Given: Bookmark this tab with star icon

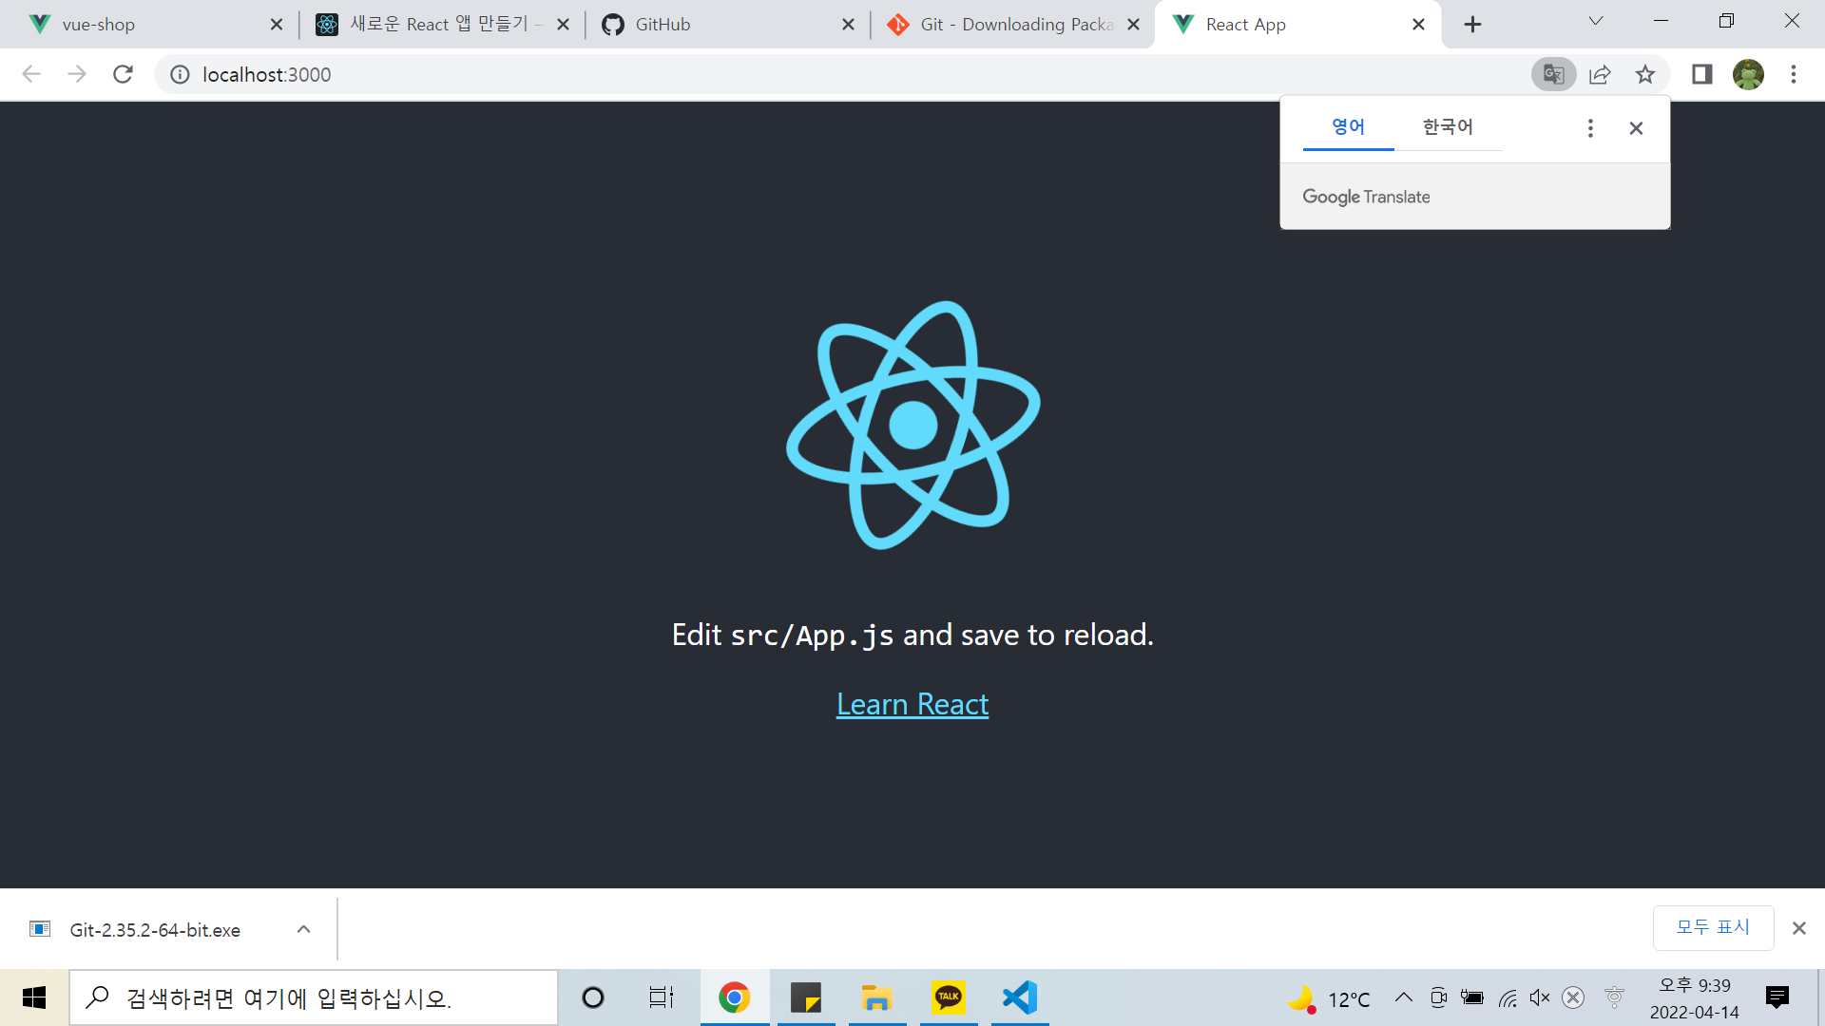Looking at the screenshot, I should point(1645,74).
